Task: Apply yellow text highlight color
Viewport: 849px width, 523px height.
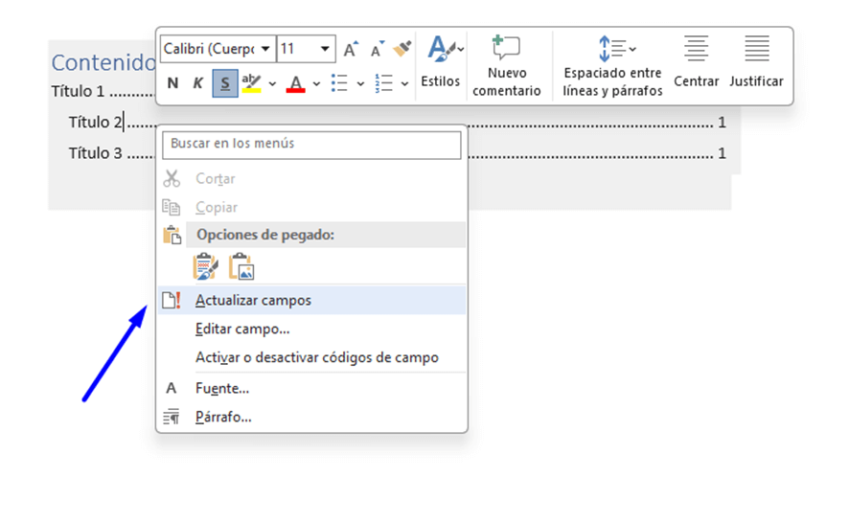Action: pyautogui.click(x=252, y=83)
